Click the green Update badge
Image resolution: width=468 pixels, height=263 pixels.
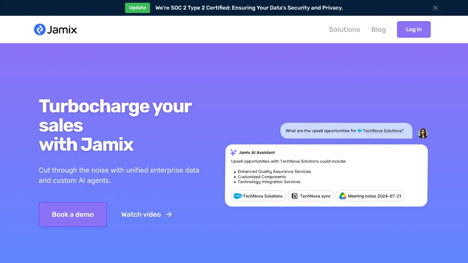tap(137, 8)
